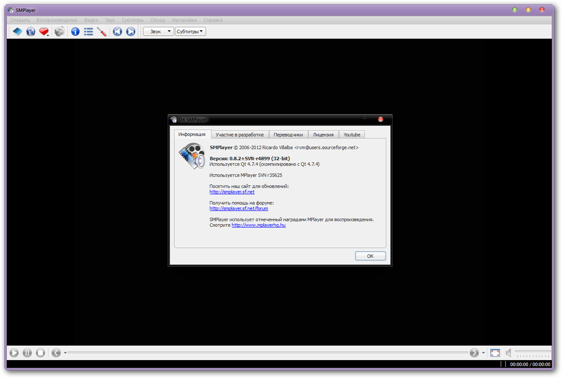Image resolution: width=562 pixels, height=378 pixels.
Task: Expand the forward options arrow
Action: pos(483,353)
